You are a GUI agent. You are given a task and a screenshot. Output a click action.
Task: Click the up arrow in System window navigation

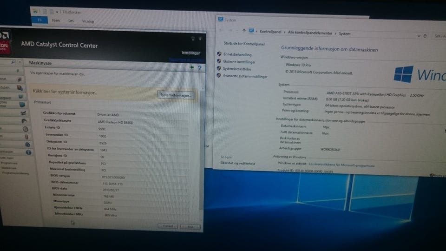(x=244, y=31)
